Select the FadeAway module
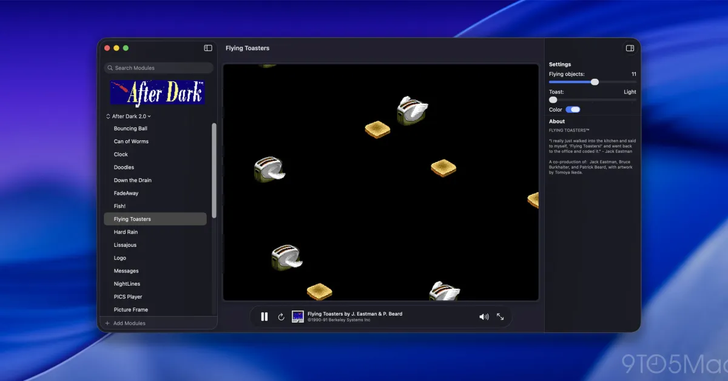The width and height of the screenshot is (728, 381). pos(155,194)
